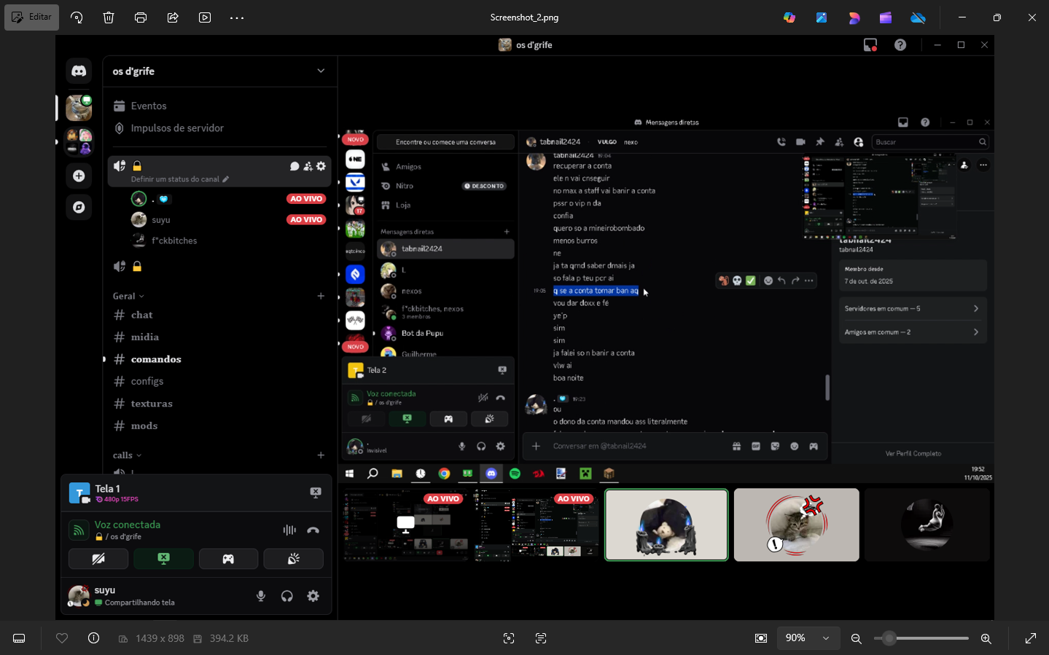Toggle the filmstrip icon in Photos bottom bar

(x=20, y=638)
